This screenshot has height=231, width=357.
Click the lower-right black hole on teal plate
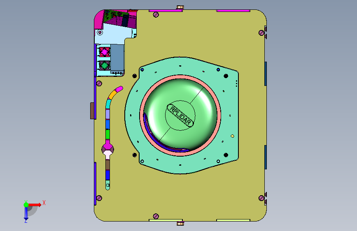pos(226,155)
